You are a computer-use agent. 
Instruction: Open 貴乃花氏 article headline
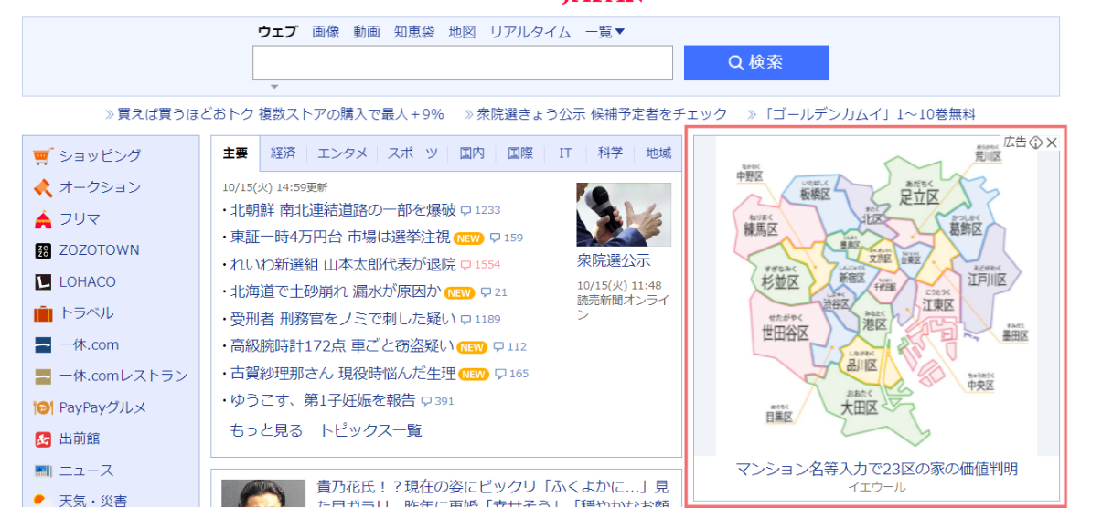[x=493, y=496]
